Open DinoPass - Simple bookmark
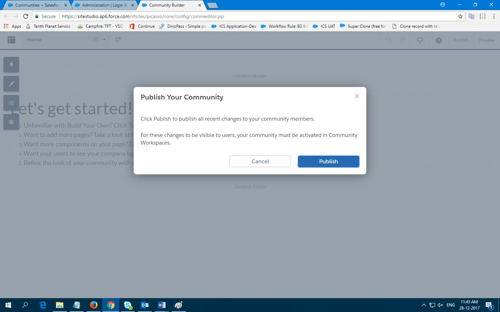This screenshot has height=312, width=500. pos(183,26)
